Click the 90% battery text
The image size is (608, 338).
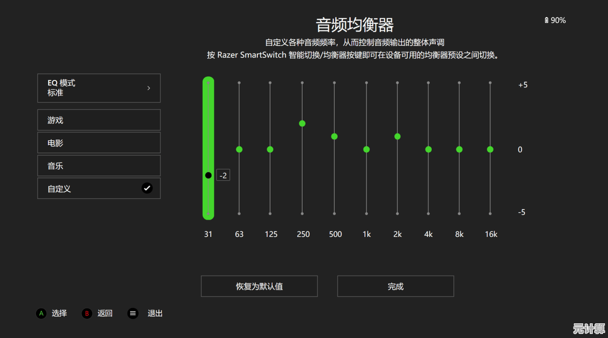[558, 20]
